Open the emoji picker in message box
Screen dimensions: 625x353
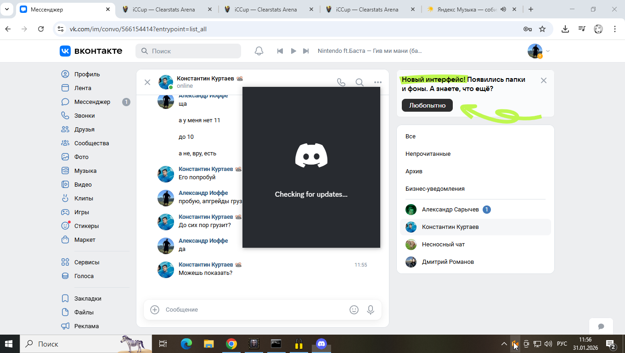(354, 310)
